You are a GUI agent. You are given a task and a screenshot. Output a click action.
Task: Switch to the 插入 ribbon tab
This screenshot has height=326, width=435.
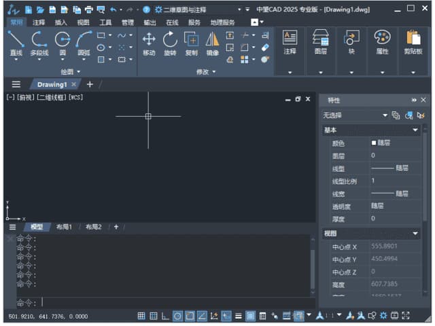(61, 22)
